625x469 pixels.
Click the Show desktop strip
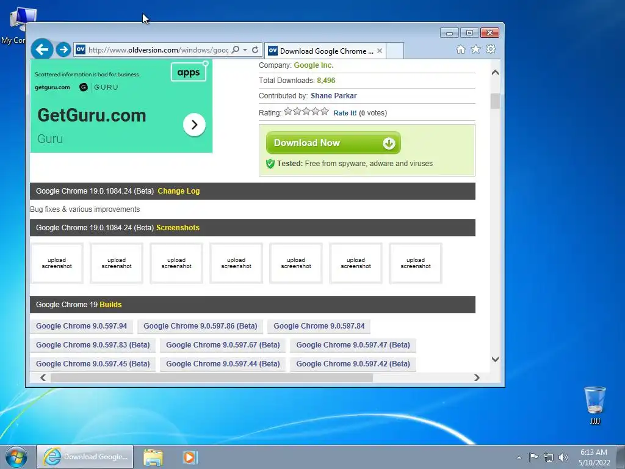(621, 457)
